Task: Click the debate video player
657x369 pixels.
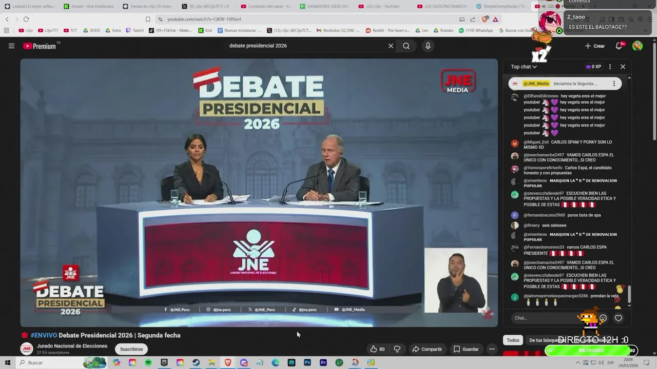Action: click(259, 193)
